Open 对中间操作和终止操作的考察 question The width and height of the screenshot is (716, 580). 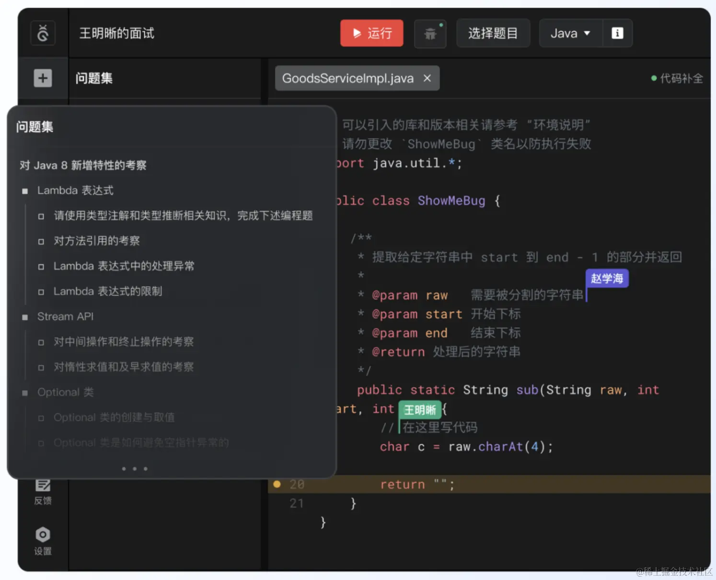[x=124, y=342]
